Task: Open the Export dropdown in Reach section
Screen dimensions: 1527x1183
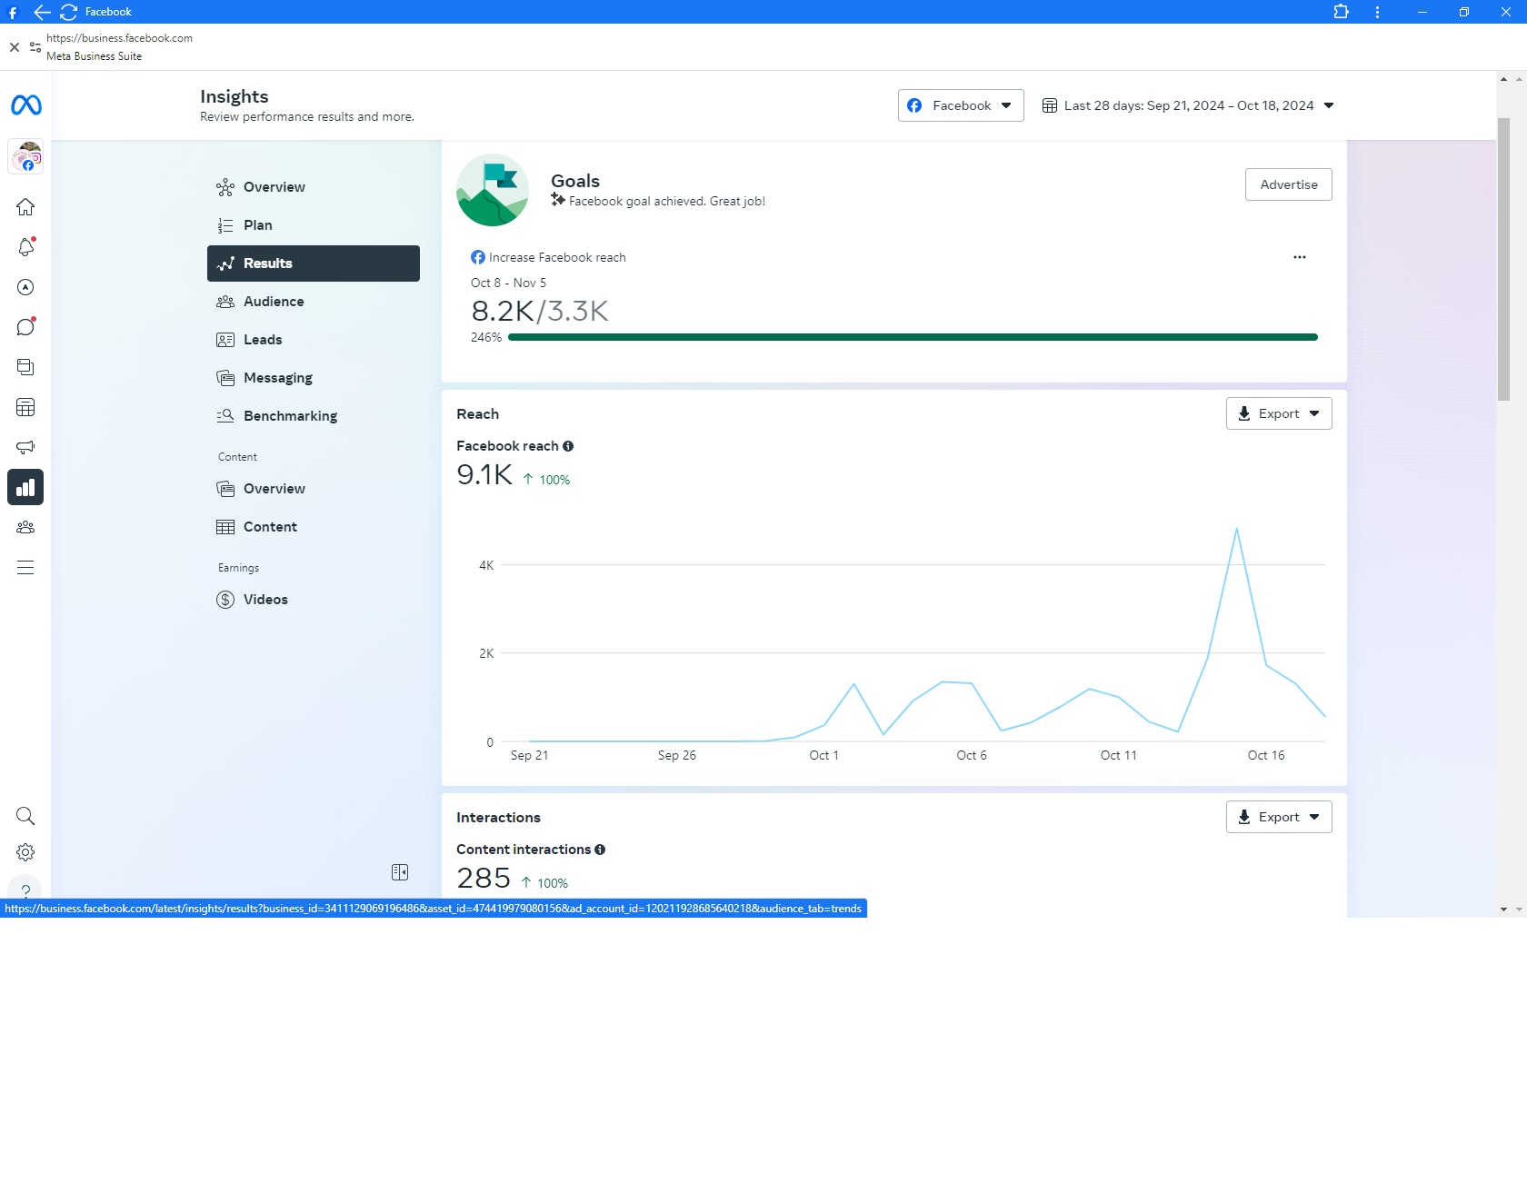Action: pos(1279,413)
